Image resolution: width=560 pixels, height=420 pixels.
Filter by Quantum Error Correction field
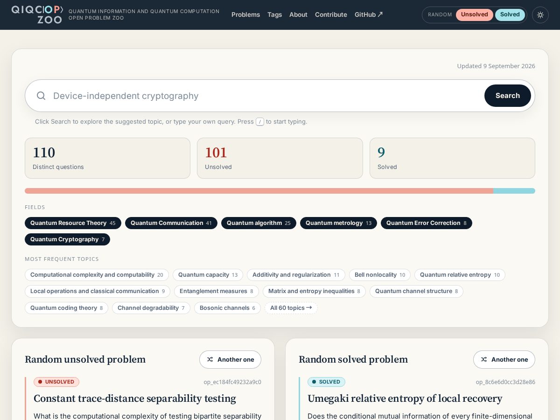426,223
